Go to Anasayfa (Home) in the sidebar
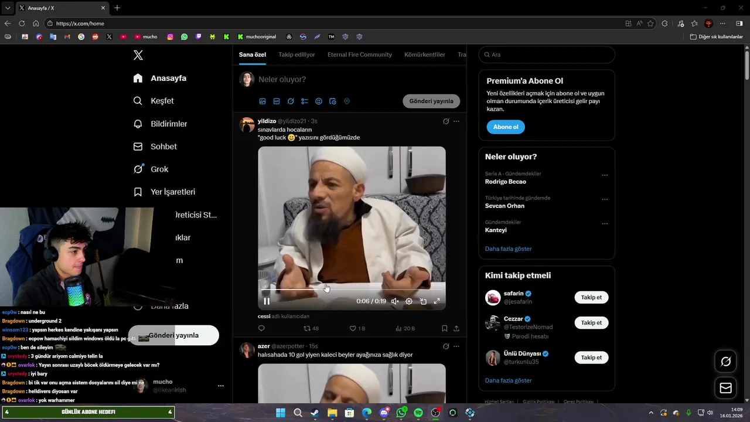This screenshot has height=422, width=750. click(x=160, y=78)
